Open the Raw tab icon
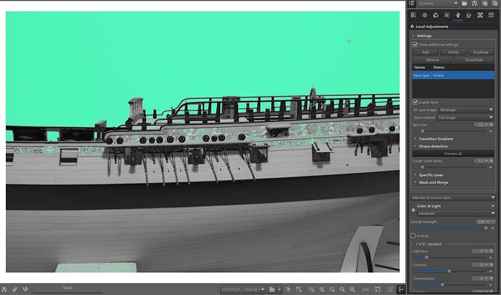The height and width of the screenshot is (295, 501). pos(480,15)
